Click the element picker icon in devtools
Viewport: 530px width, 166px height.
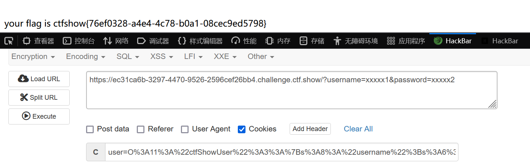9,41
